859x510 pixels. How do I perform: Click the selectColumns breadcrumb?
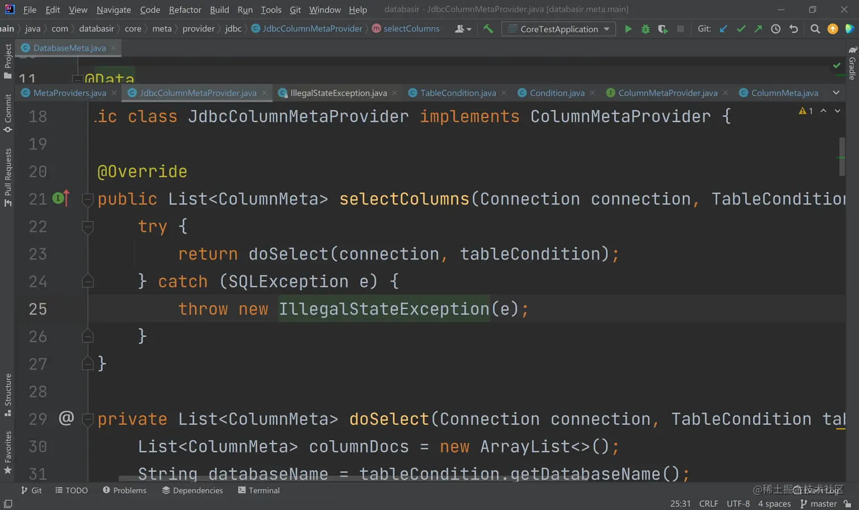click(406, 29)
